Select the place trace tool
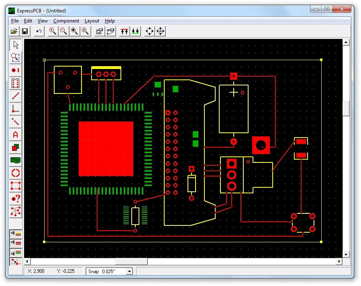This screenshot has height=286, width=361. (x=16, y=96)
